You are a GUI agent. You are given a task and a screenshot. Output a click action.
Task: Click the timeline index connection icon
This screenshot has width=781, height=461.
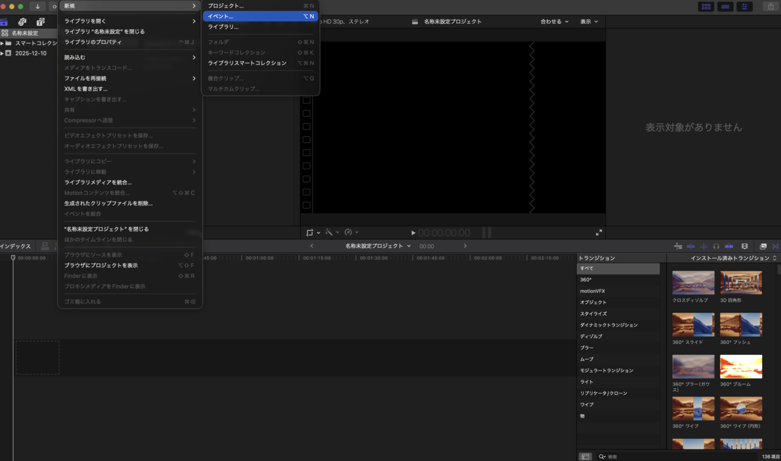[46, 246]
